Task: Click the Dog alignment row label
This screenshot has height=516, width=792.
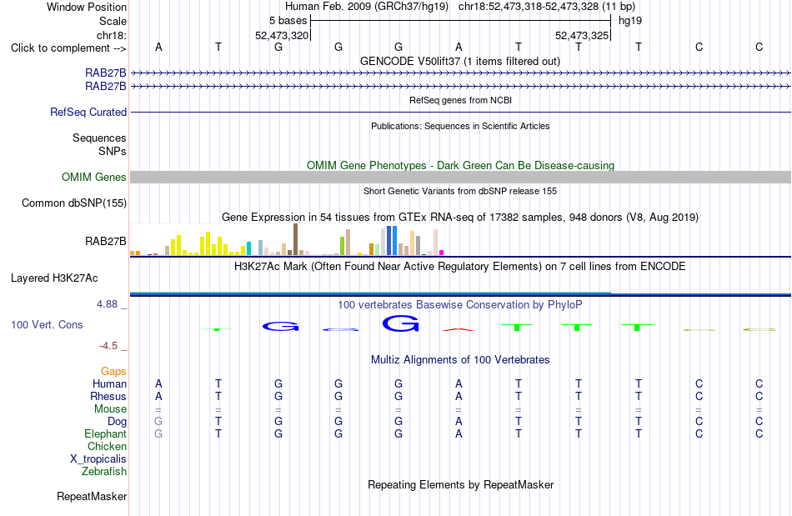Action: click(117, 422)
